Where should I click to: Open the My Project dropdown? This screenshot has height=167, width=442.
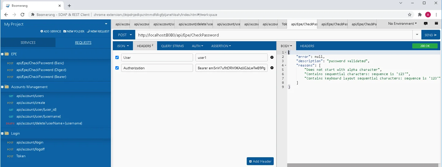click(x=106, y=24)
